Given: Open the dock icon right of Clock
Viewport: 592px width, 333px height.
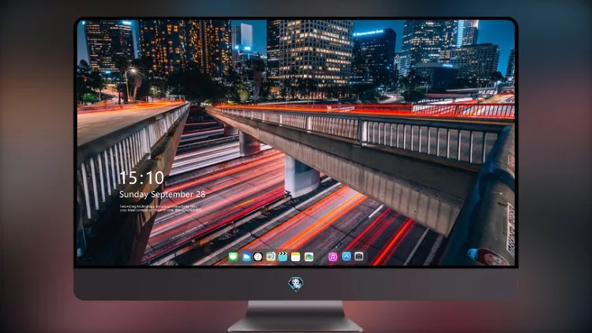Looking at the screenshot, I should coord(270,256).
